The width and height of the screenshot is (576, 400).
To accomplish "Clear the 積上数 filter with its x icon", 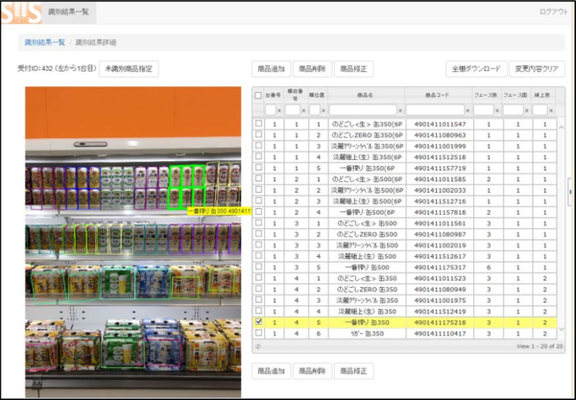I will point(551,110).
